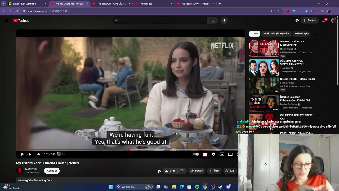Download the video with İndir
The image size is (339, 191).
214,171
